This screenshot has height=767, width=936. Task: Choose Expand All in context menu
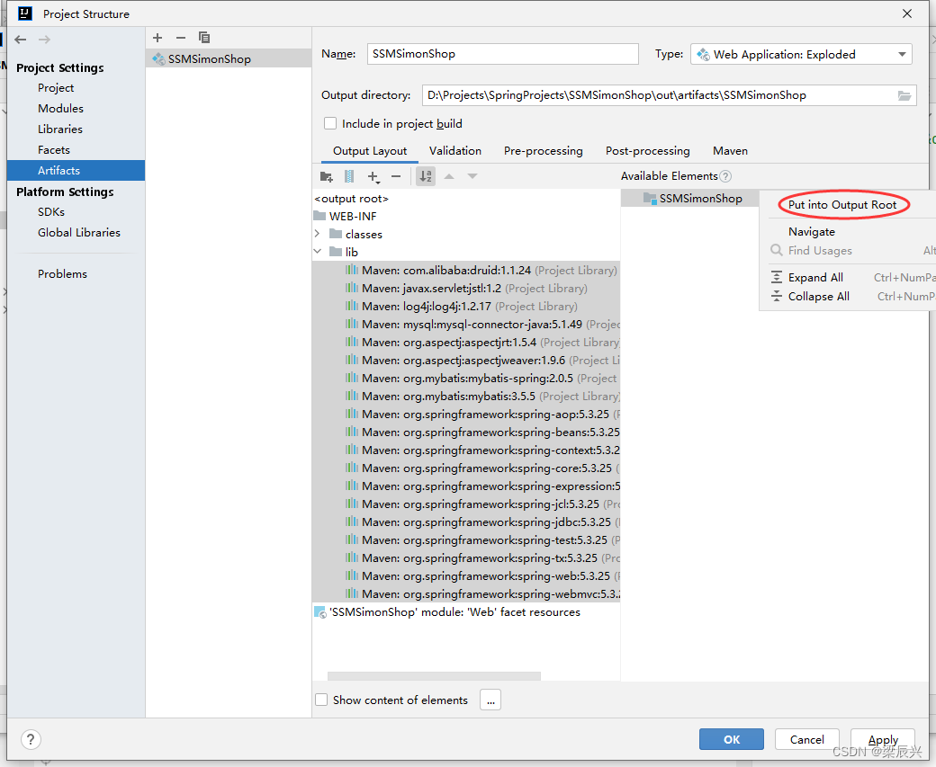click(x=815, y=277)
